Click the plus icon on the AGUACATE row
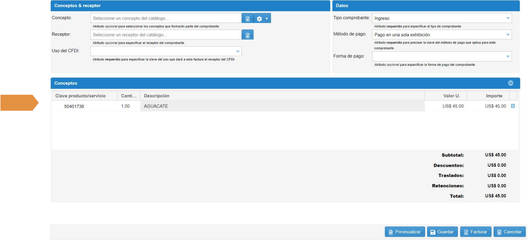 point(512,106)
